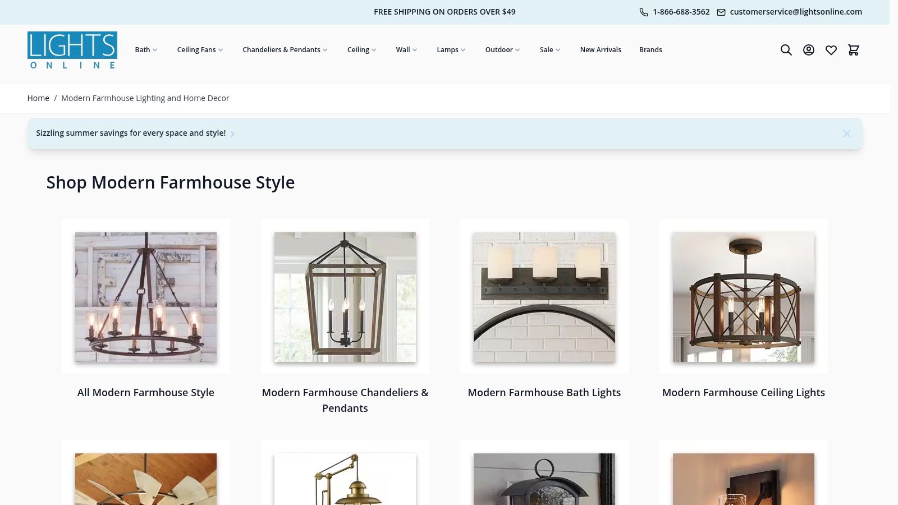The image size is (898, 505).
Task: Expand the Outdoor menu
Action: coord(502,50)
